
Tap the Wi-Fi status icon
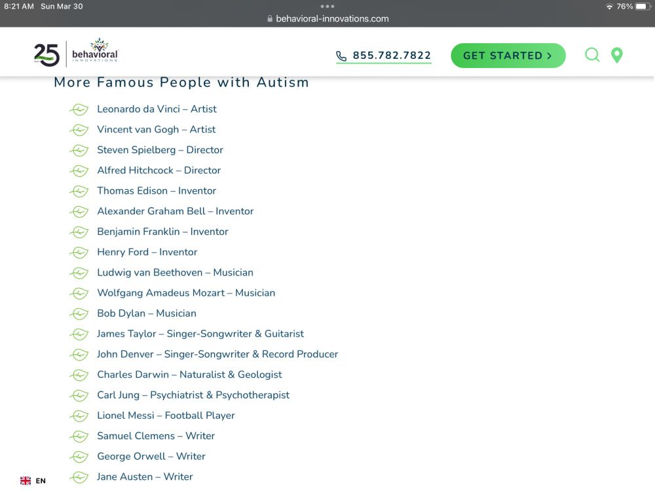(x=609, y=7)
